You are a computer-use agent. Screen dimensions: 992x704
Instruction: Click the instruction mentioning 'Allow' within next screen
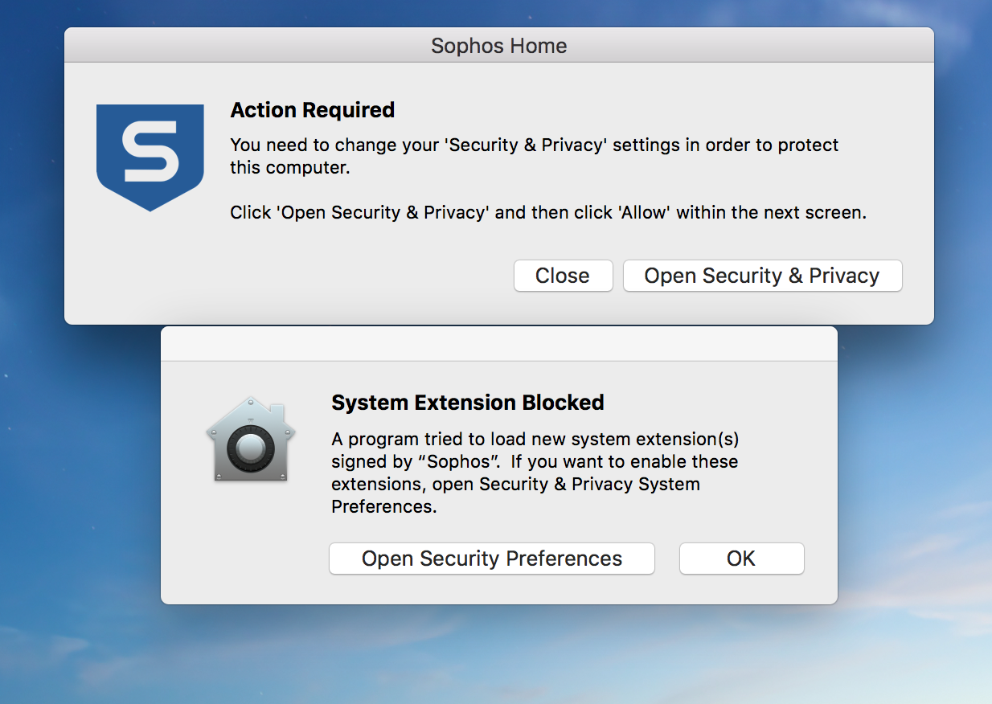pyautogui.click(x=548, y=213)
